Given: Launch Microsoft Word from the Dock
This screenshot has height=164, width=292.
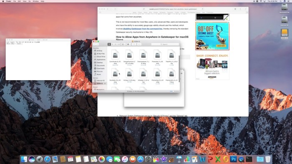Looking at the screenshot, I should pyautogui.click(x=202, y=159).
